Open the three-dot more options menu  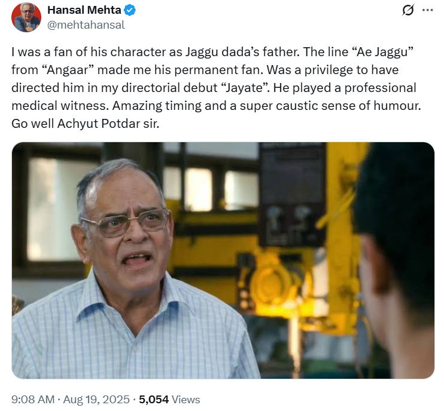(427, 11)
